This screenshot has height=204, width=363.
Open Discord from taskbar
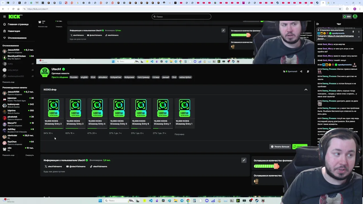point(207,201)
